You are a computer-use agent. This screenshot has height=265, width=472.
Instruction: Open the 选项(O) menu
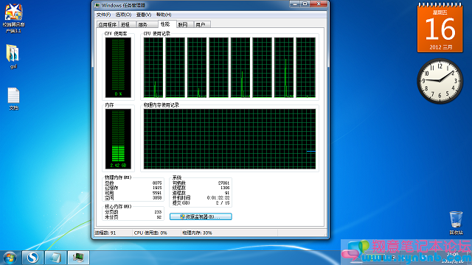pos(123,15)
